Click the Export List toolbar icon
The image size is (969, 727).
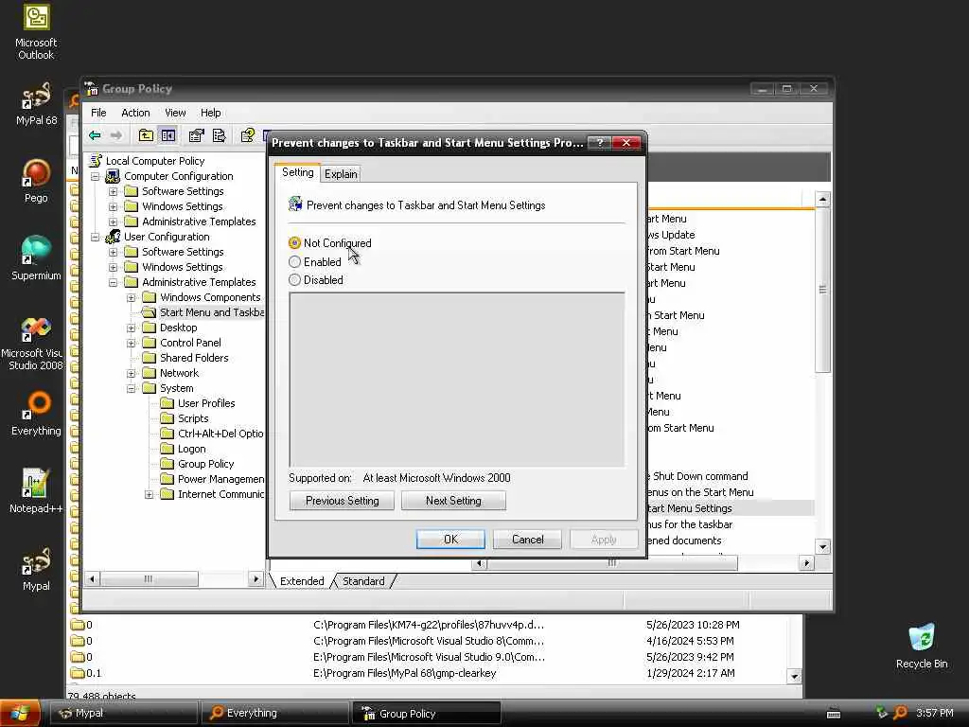click(220, 135)
